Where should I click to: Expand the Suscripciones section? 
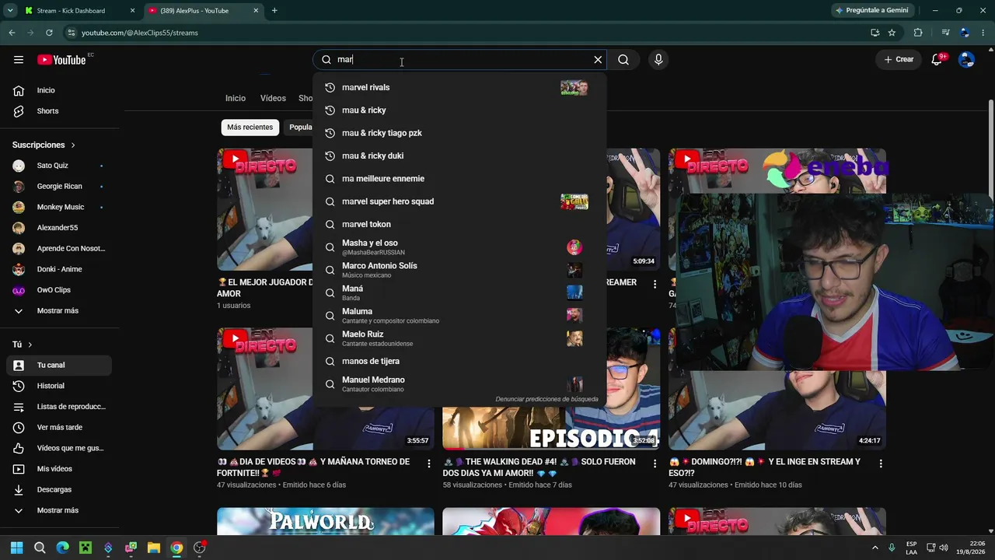tap(44, 145)
